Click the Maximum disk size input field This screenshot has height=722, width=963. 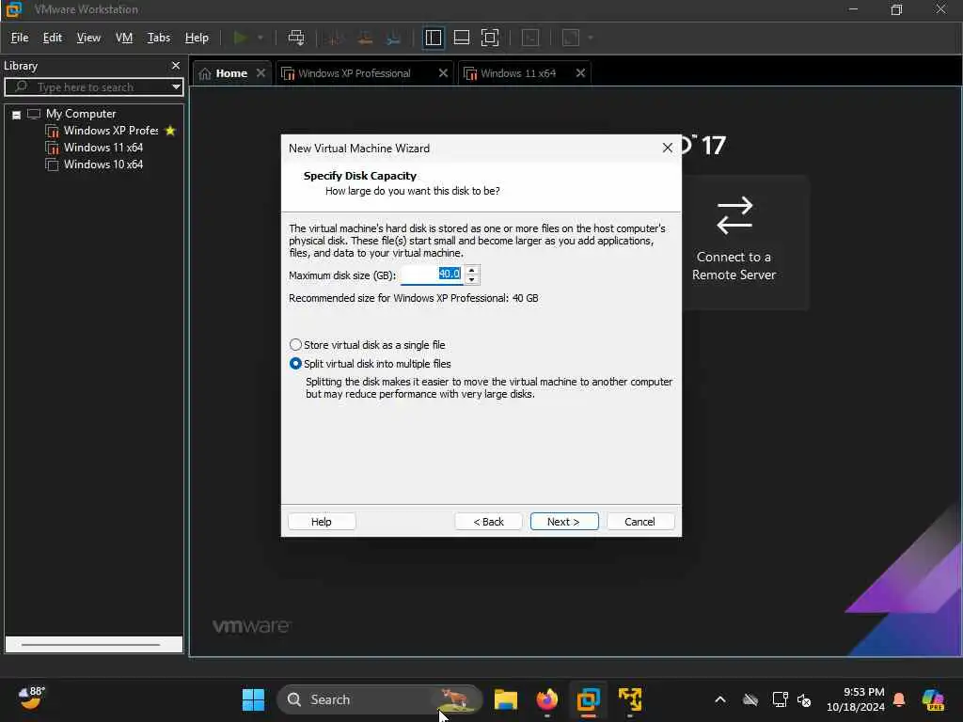(431, 275)
